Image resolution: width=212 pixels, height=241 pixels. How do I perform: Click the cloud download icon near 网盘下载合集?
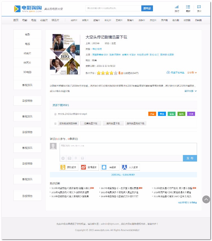(x=168, y=72)
